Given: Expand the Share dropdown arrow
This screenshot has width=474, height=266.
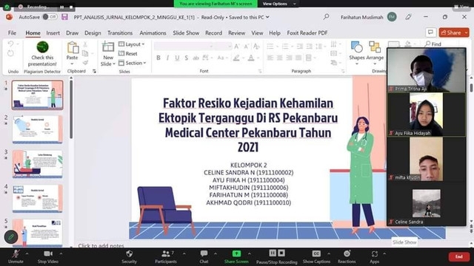Looking at the screenshot, I should point(466,33).
